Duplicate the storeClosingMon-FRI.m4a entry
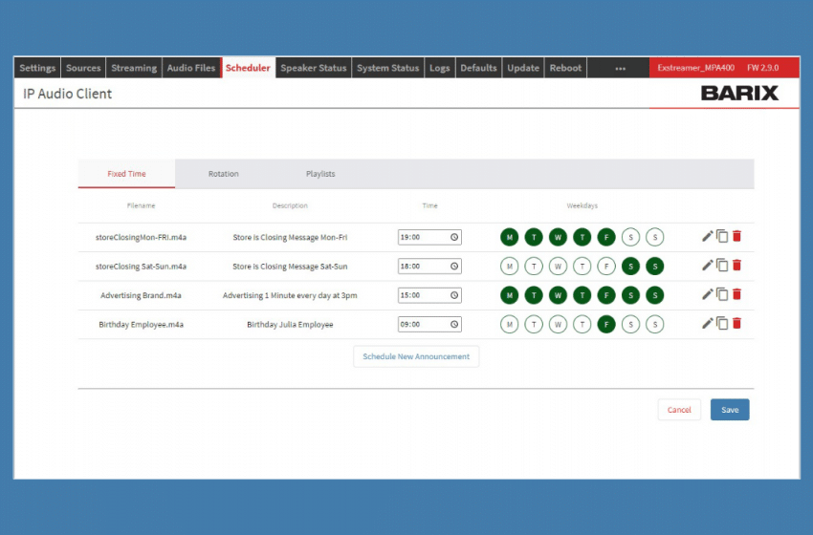 tap(722, 237)
